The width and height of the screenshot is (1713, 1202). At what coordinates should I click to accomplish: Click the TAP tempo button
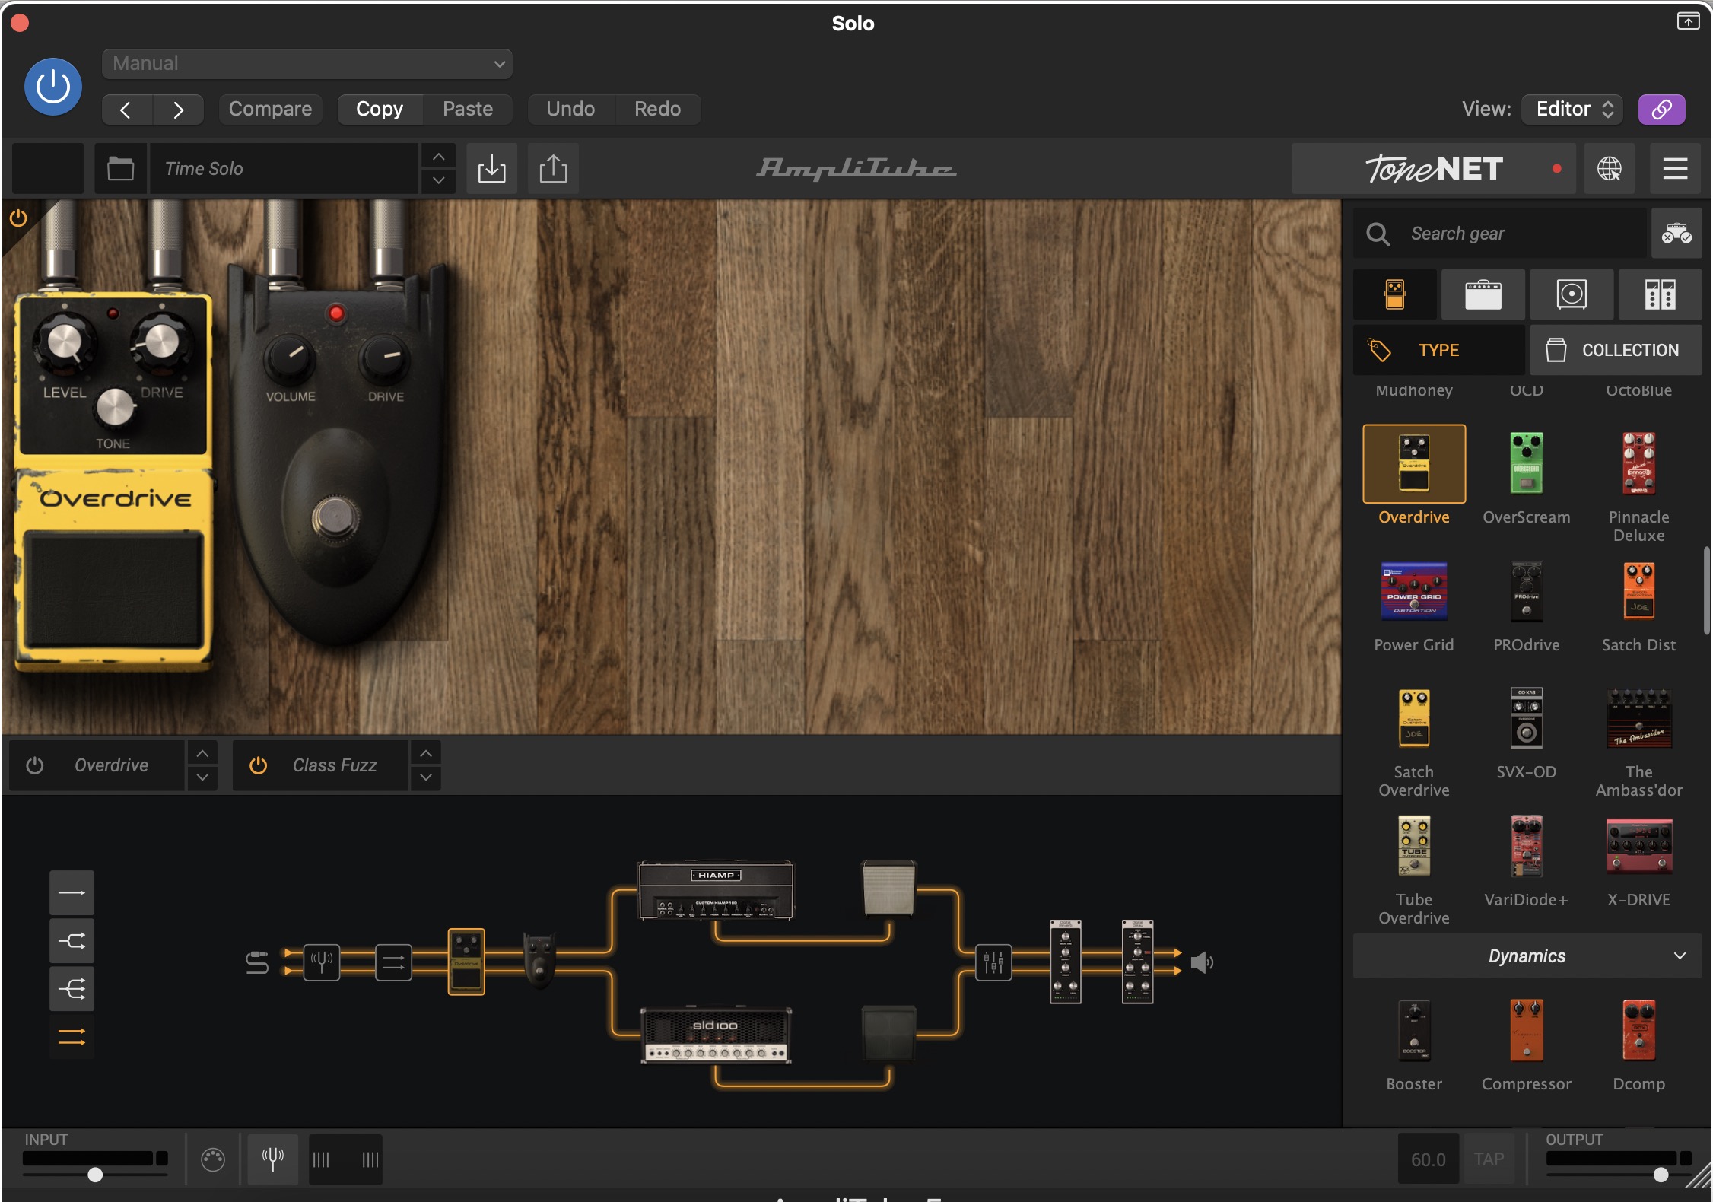pyautogui.click(x=1489, y=1159)
